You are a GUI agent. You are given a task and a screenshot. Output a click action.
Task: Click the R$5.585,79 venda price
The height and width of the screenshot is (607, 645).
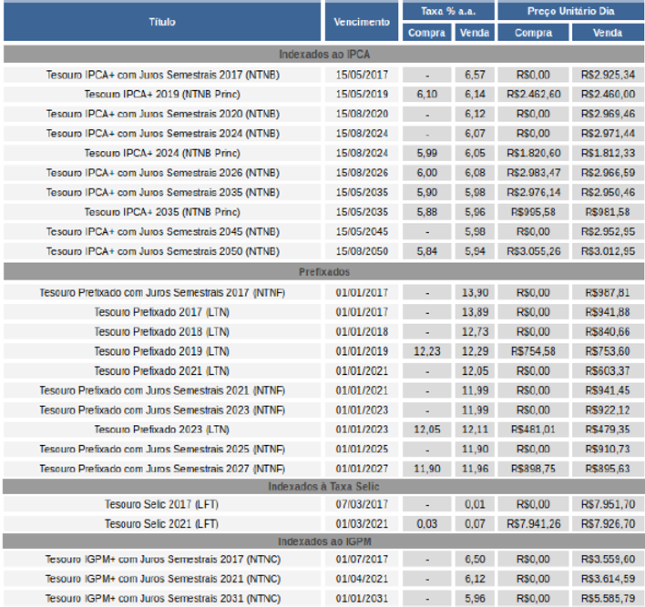click(x=608, y=599)
